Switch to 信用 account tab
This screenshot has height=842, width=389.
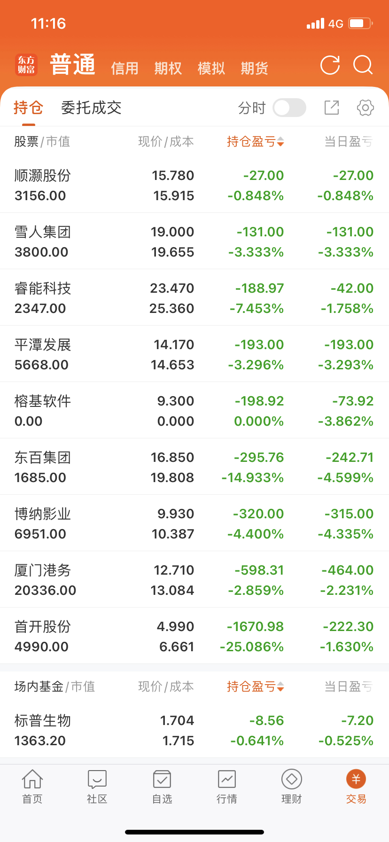[x=124, y=69]
